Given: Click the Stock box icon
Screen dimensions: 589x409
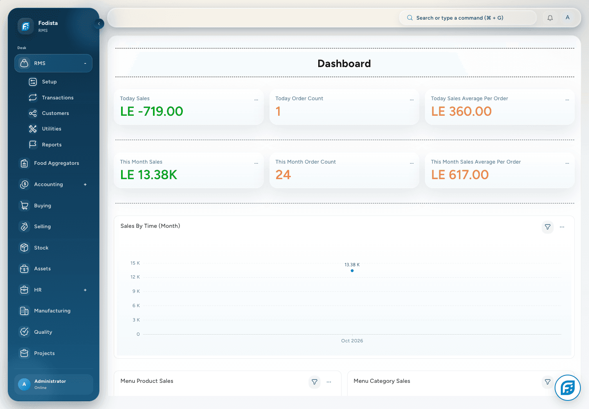Looking at the screenshot, I should 25,247.
